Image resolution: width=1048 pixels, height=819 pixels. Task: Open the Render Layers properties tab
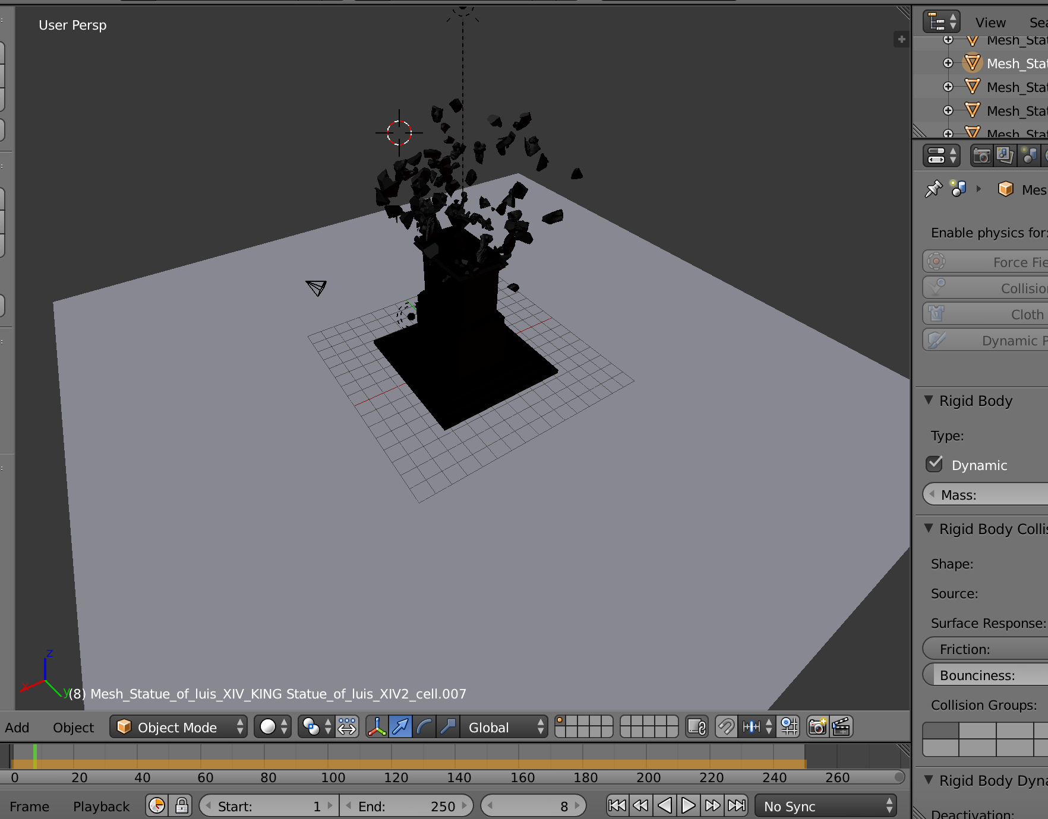click(1005, 155)
